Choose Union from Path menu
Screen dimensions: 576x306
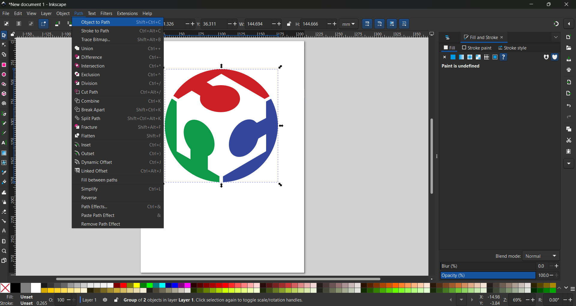tap(118, 48)
